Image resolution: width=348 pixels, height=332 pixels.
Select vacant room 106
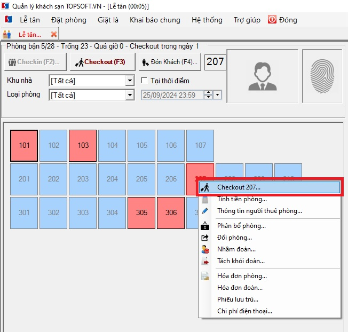tap(171, 146)
